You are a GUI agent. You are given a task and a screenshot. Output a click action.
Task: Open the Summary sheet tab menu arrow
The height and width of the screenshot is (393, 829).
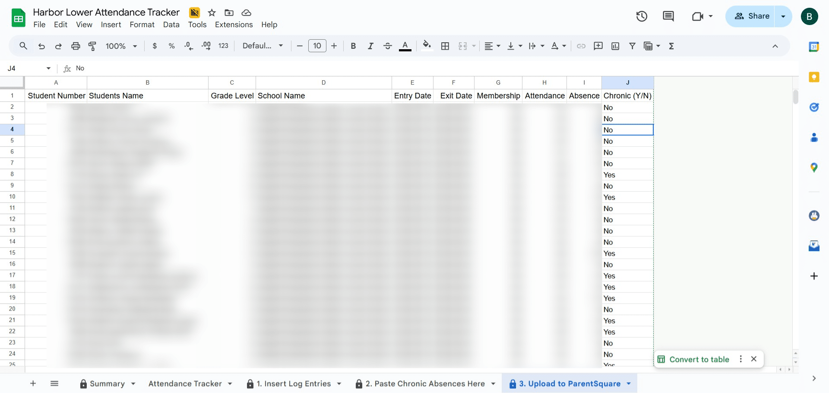[x=133, y=384]
